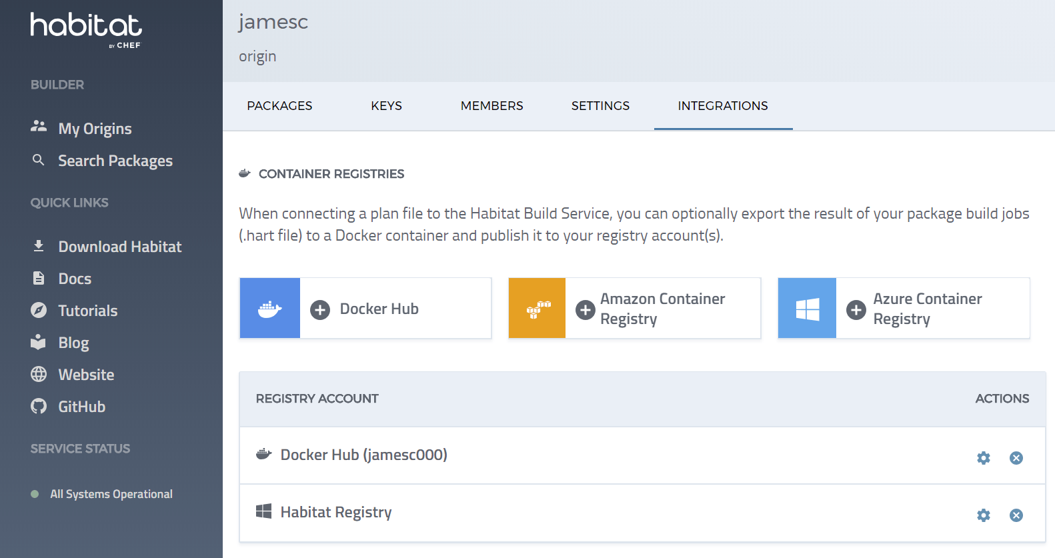This screenshot has width=1055, height=558.
Task: Delete the Habitat Registry account
Action: (1016, 515)
